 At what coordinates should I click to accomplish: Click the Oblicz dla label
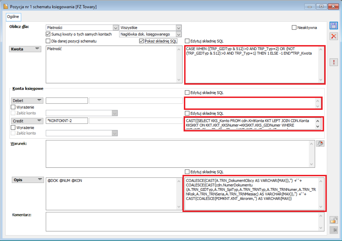tap(19, 27)
